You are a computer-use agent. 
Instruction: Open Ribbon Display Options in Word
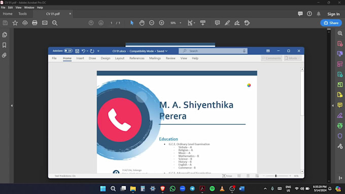pos(268,51)
